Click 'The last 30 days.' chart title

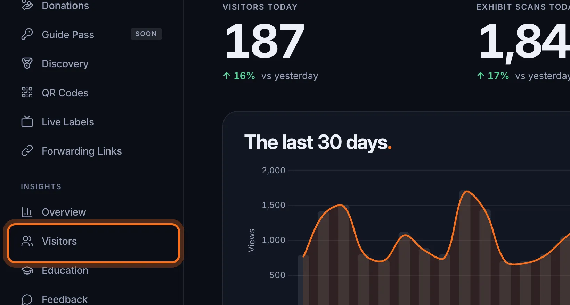[x=318, y=142]
